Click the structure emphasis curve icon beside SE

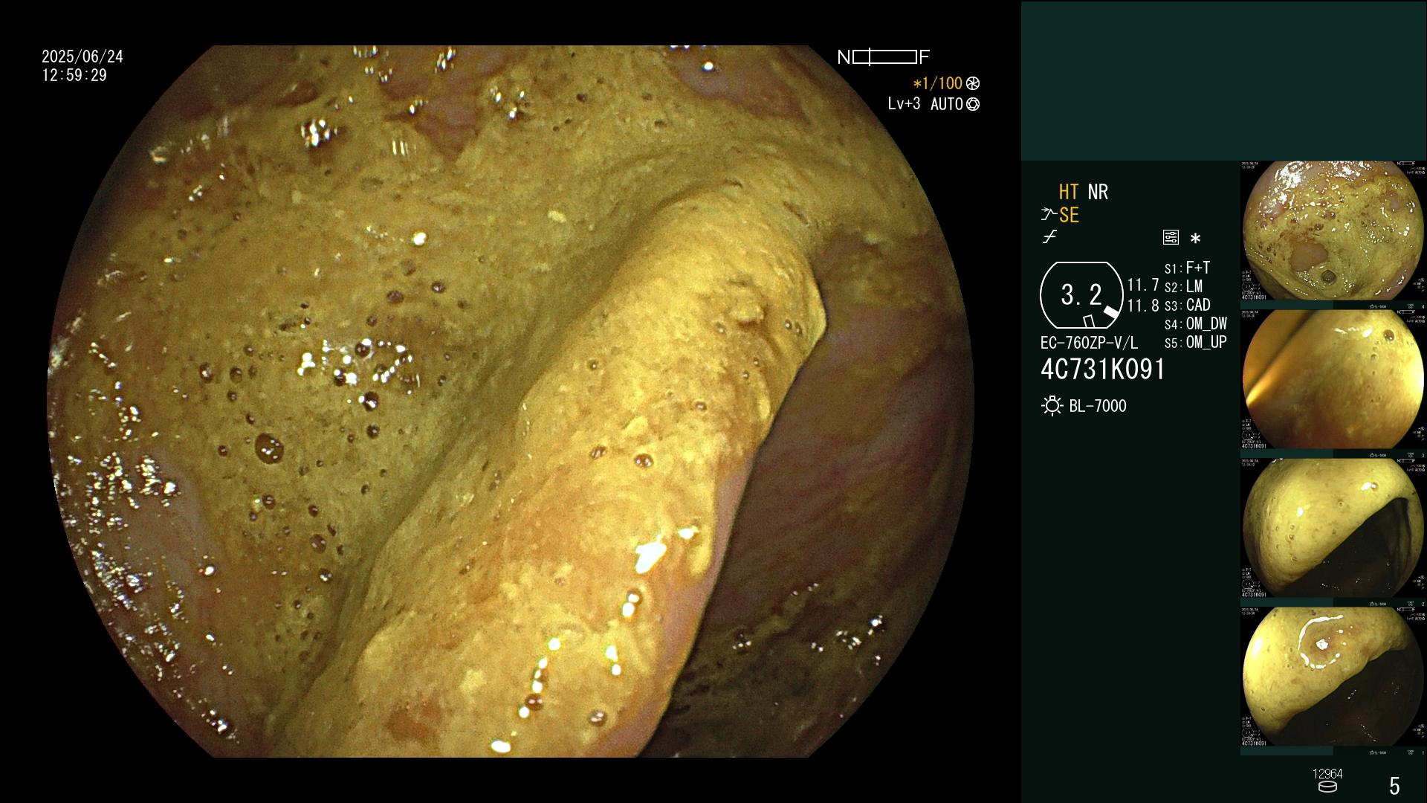pos(1049,215)
